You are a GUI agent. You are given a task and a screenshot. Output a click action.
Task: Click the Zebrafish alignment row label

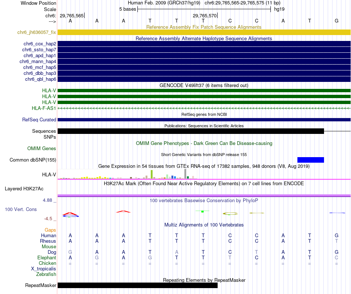46,274
